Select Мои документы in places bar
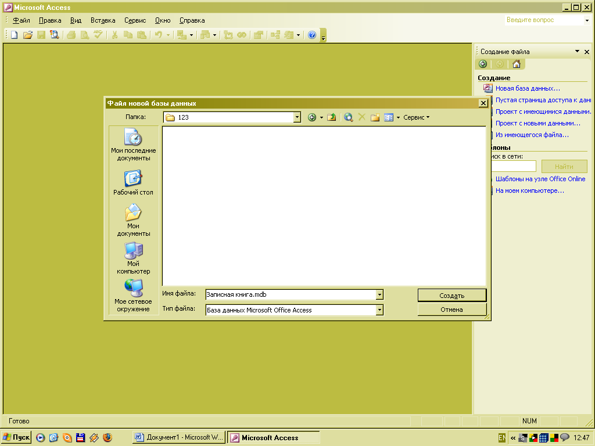This screenshot has width=595, height=446. [133, 220]
